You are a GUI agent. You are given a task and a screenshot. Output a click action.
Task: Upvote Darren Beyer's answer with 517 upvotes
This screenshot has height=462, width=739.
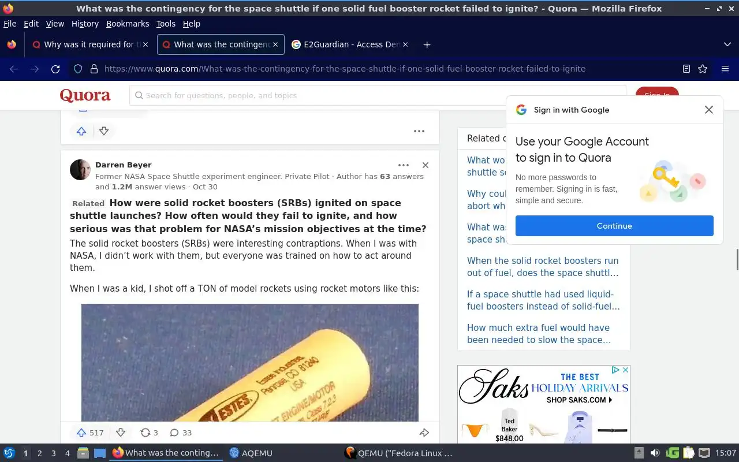(90, 433)
